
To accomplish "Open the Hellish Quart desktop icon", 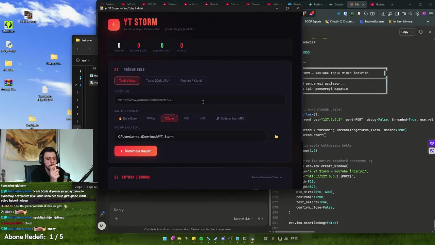I will 28,17.
